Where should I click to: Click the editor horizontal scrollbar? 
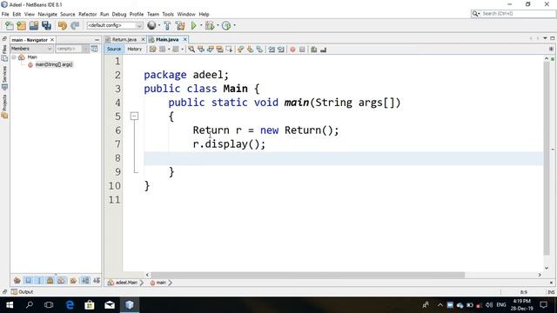click(x=307, y=275)
